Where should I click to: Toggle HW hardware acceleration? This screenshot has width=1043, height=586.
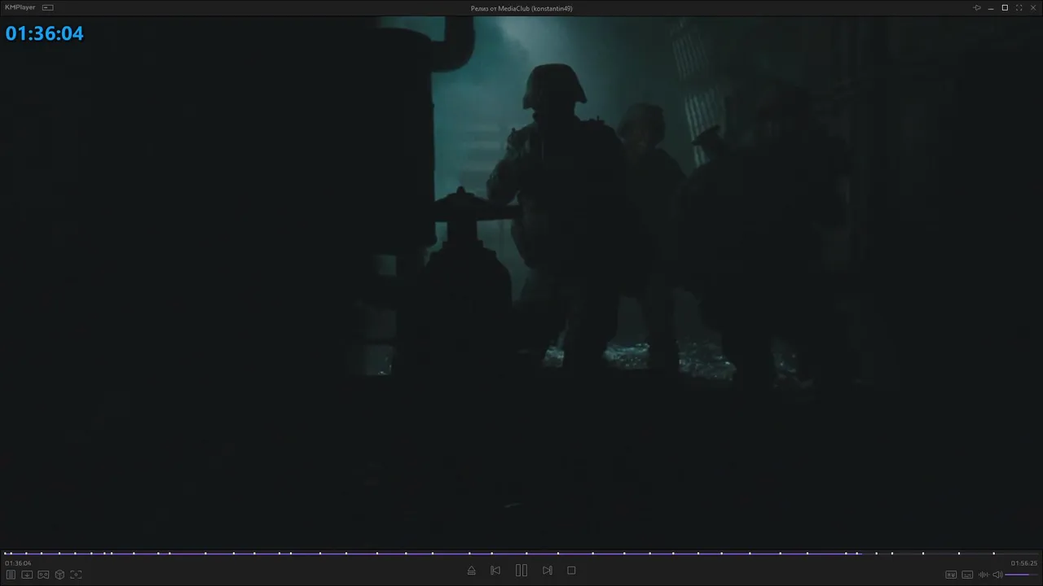tap(951, 575)
